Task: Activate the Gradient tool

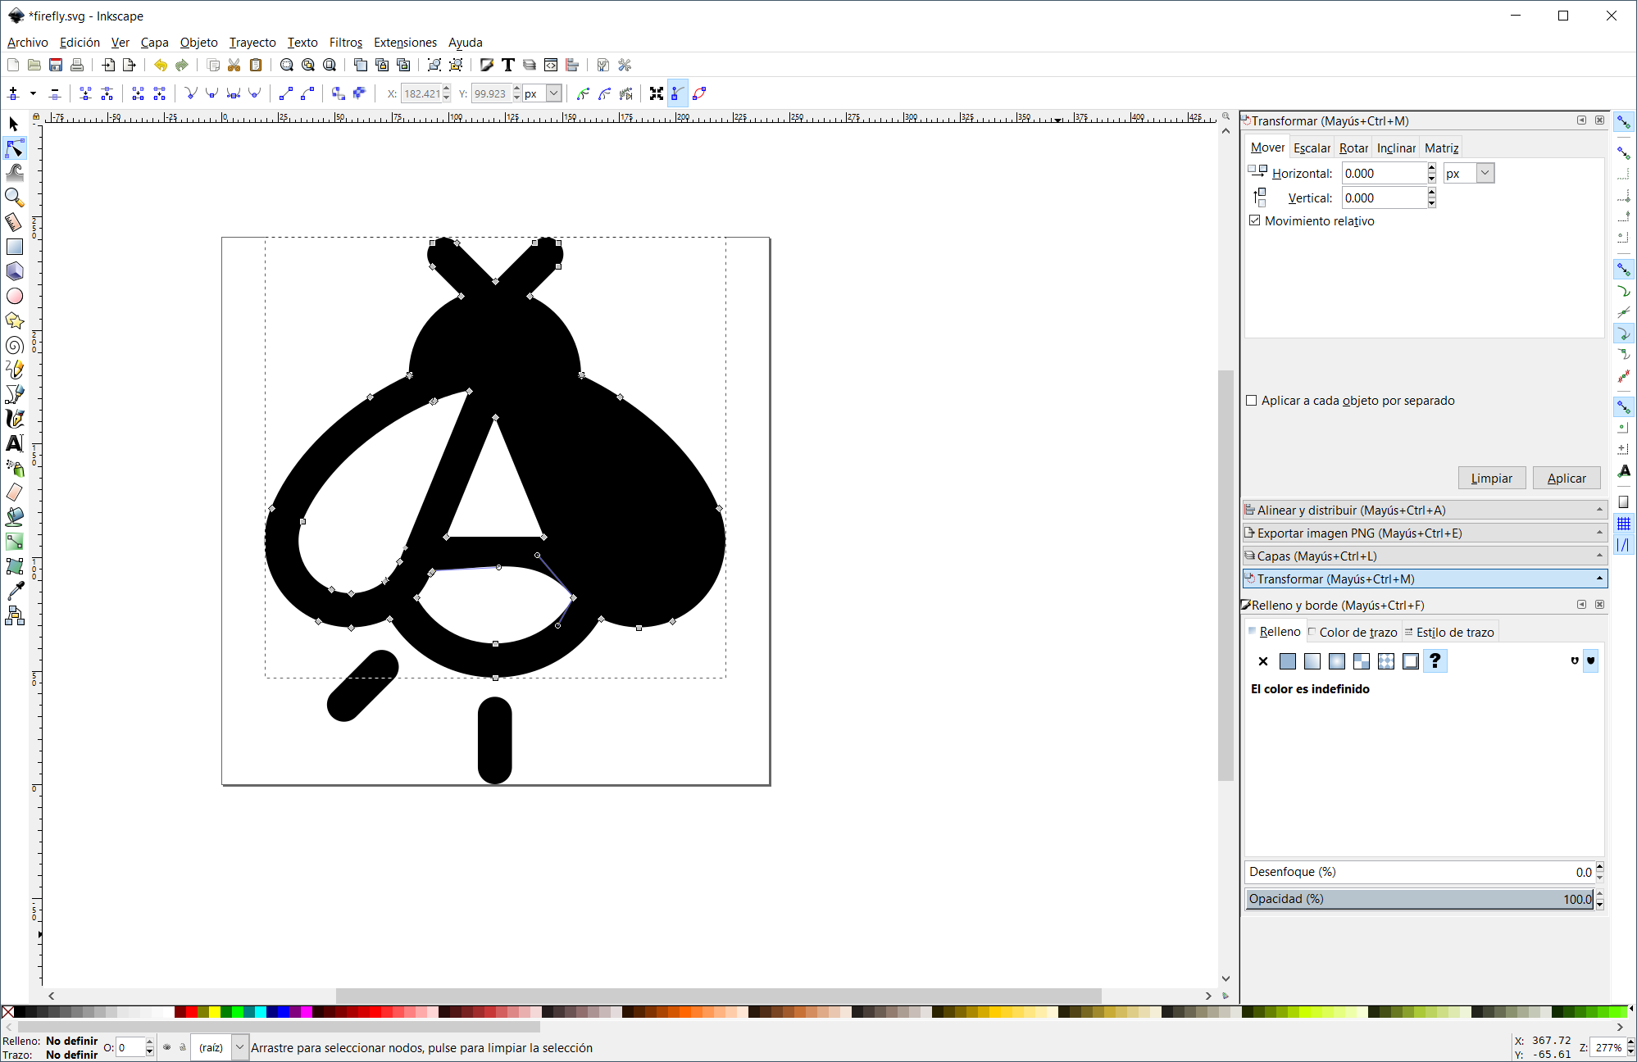Action: point(14,542)
